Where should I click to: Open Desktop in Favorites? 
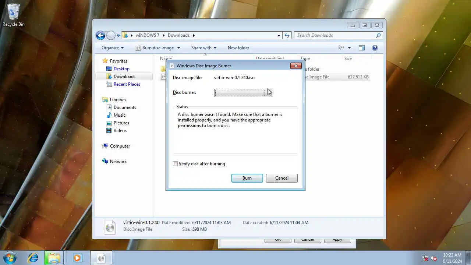click(x=121, y=69)
